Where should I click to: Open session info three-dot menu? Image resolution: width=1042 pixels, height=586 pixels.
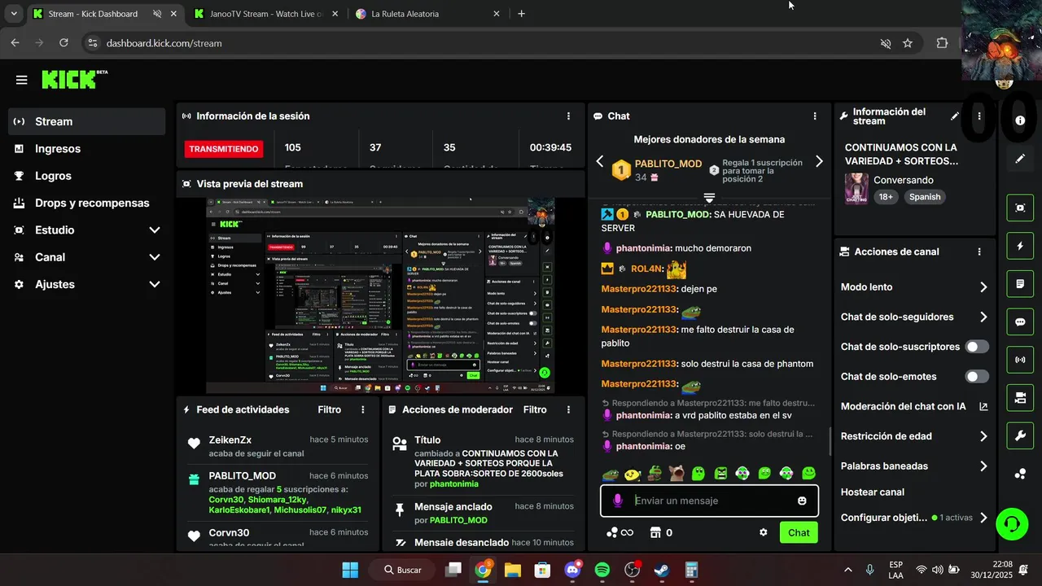(568, 116)
